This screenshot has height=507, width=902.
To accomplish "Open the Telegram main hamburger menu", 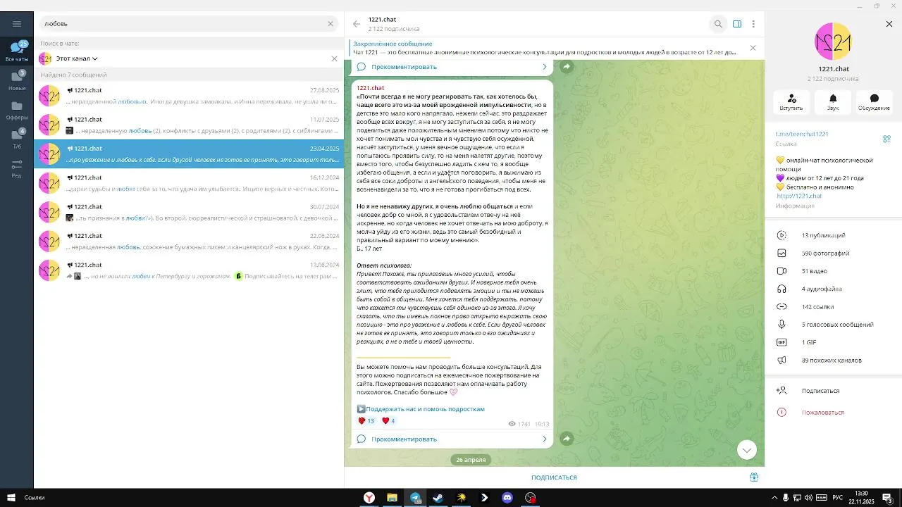I will [17, 23].
